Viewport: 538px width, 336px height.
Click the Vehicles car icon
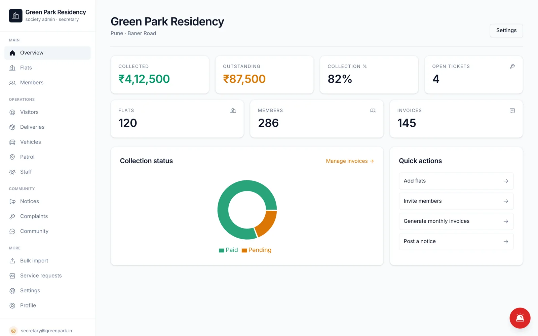pos(12,142)
